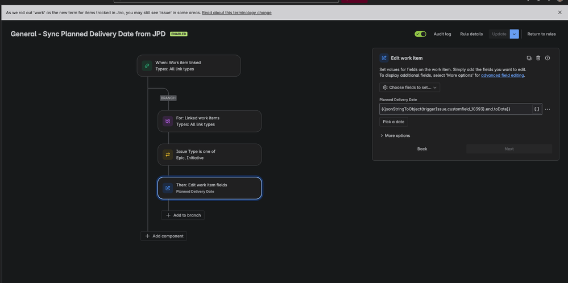Click the pencil icon in Edit work item panel header

coord(384,58)
